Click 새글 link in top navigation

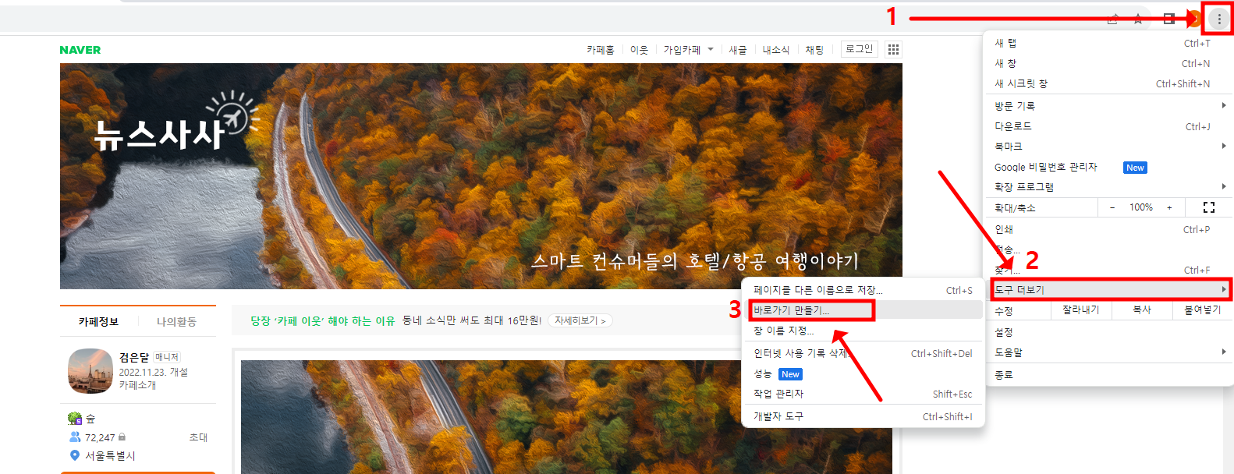(x=737, y=49)
